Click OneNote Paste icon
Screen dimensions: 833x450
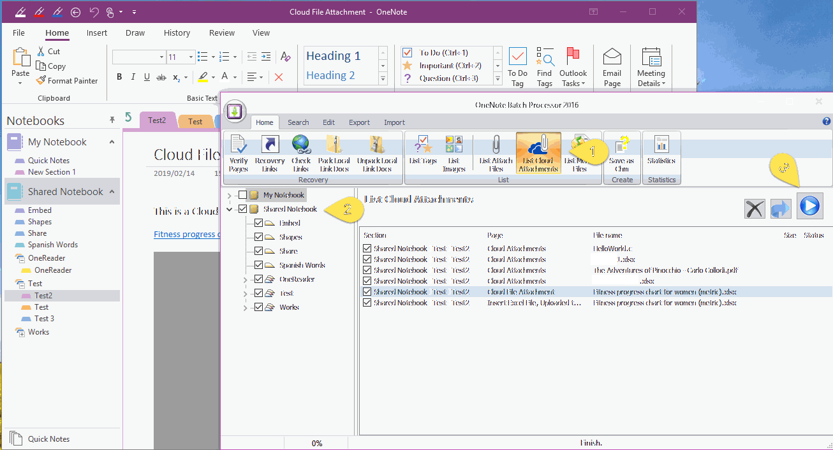pyautogui.click(x=21, y=58)
